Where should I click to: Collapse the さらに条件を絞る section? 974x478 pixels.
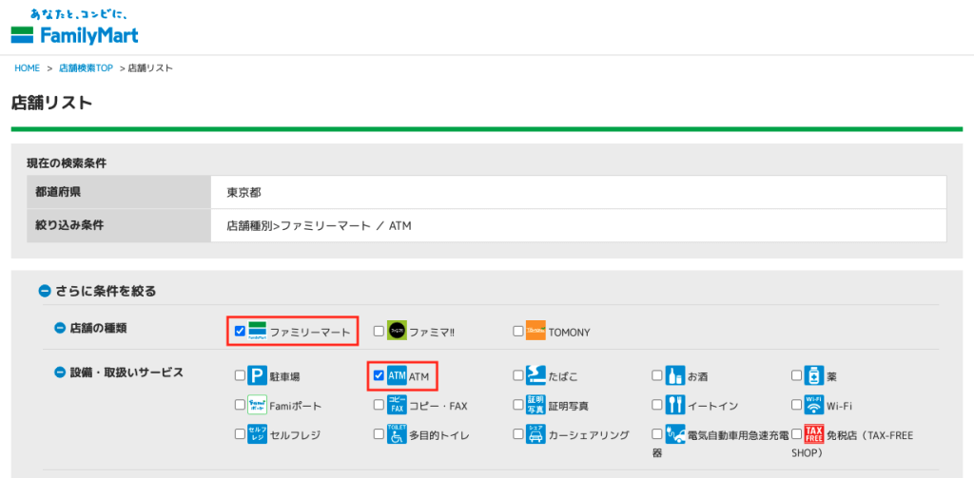44,291
